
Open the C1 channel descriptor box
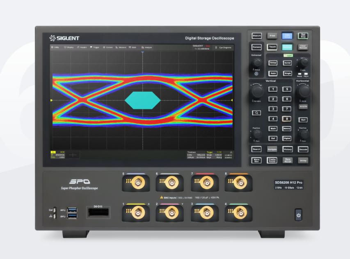pyautogui.click(x=58, y=155)
